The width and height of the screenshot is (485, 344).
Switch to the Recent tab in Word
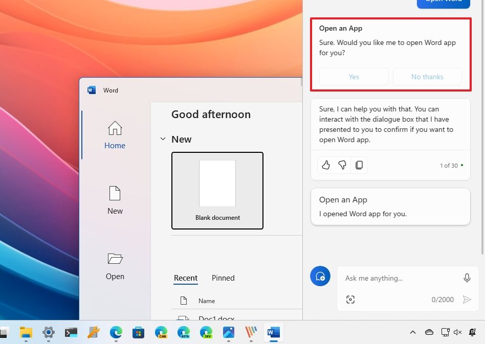click(x=186, y=278)
